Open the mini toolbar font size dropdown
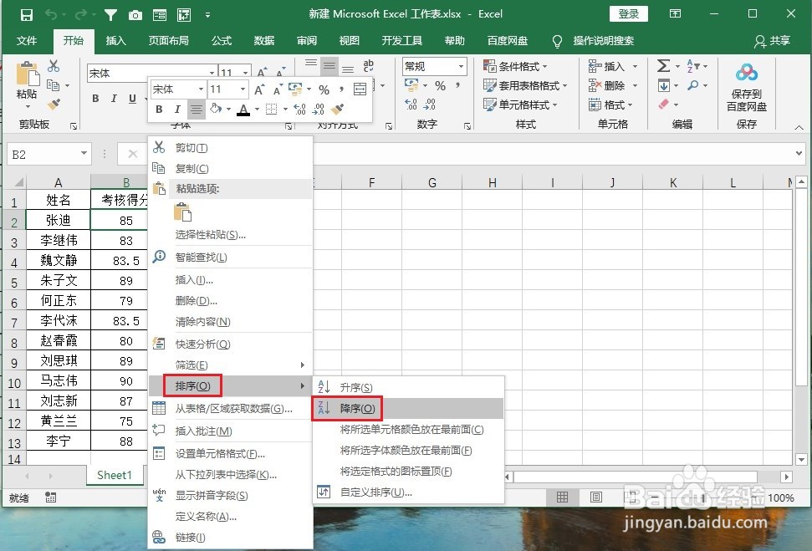This screenshot has width=812, height=551. [243, 89]
